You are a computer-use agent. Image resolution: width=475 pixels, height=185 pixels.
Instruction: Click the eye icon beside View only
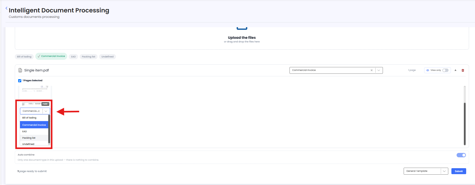coord(428,70)
